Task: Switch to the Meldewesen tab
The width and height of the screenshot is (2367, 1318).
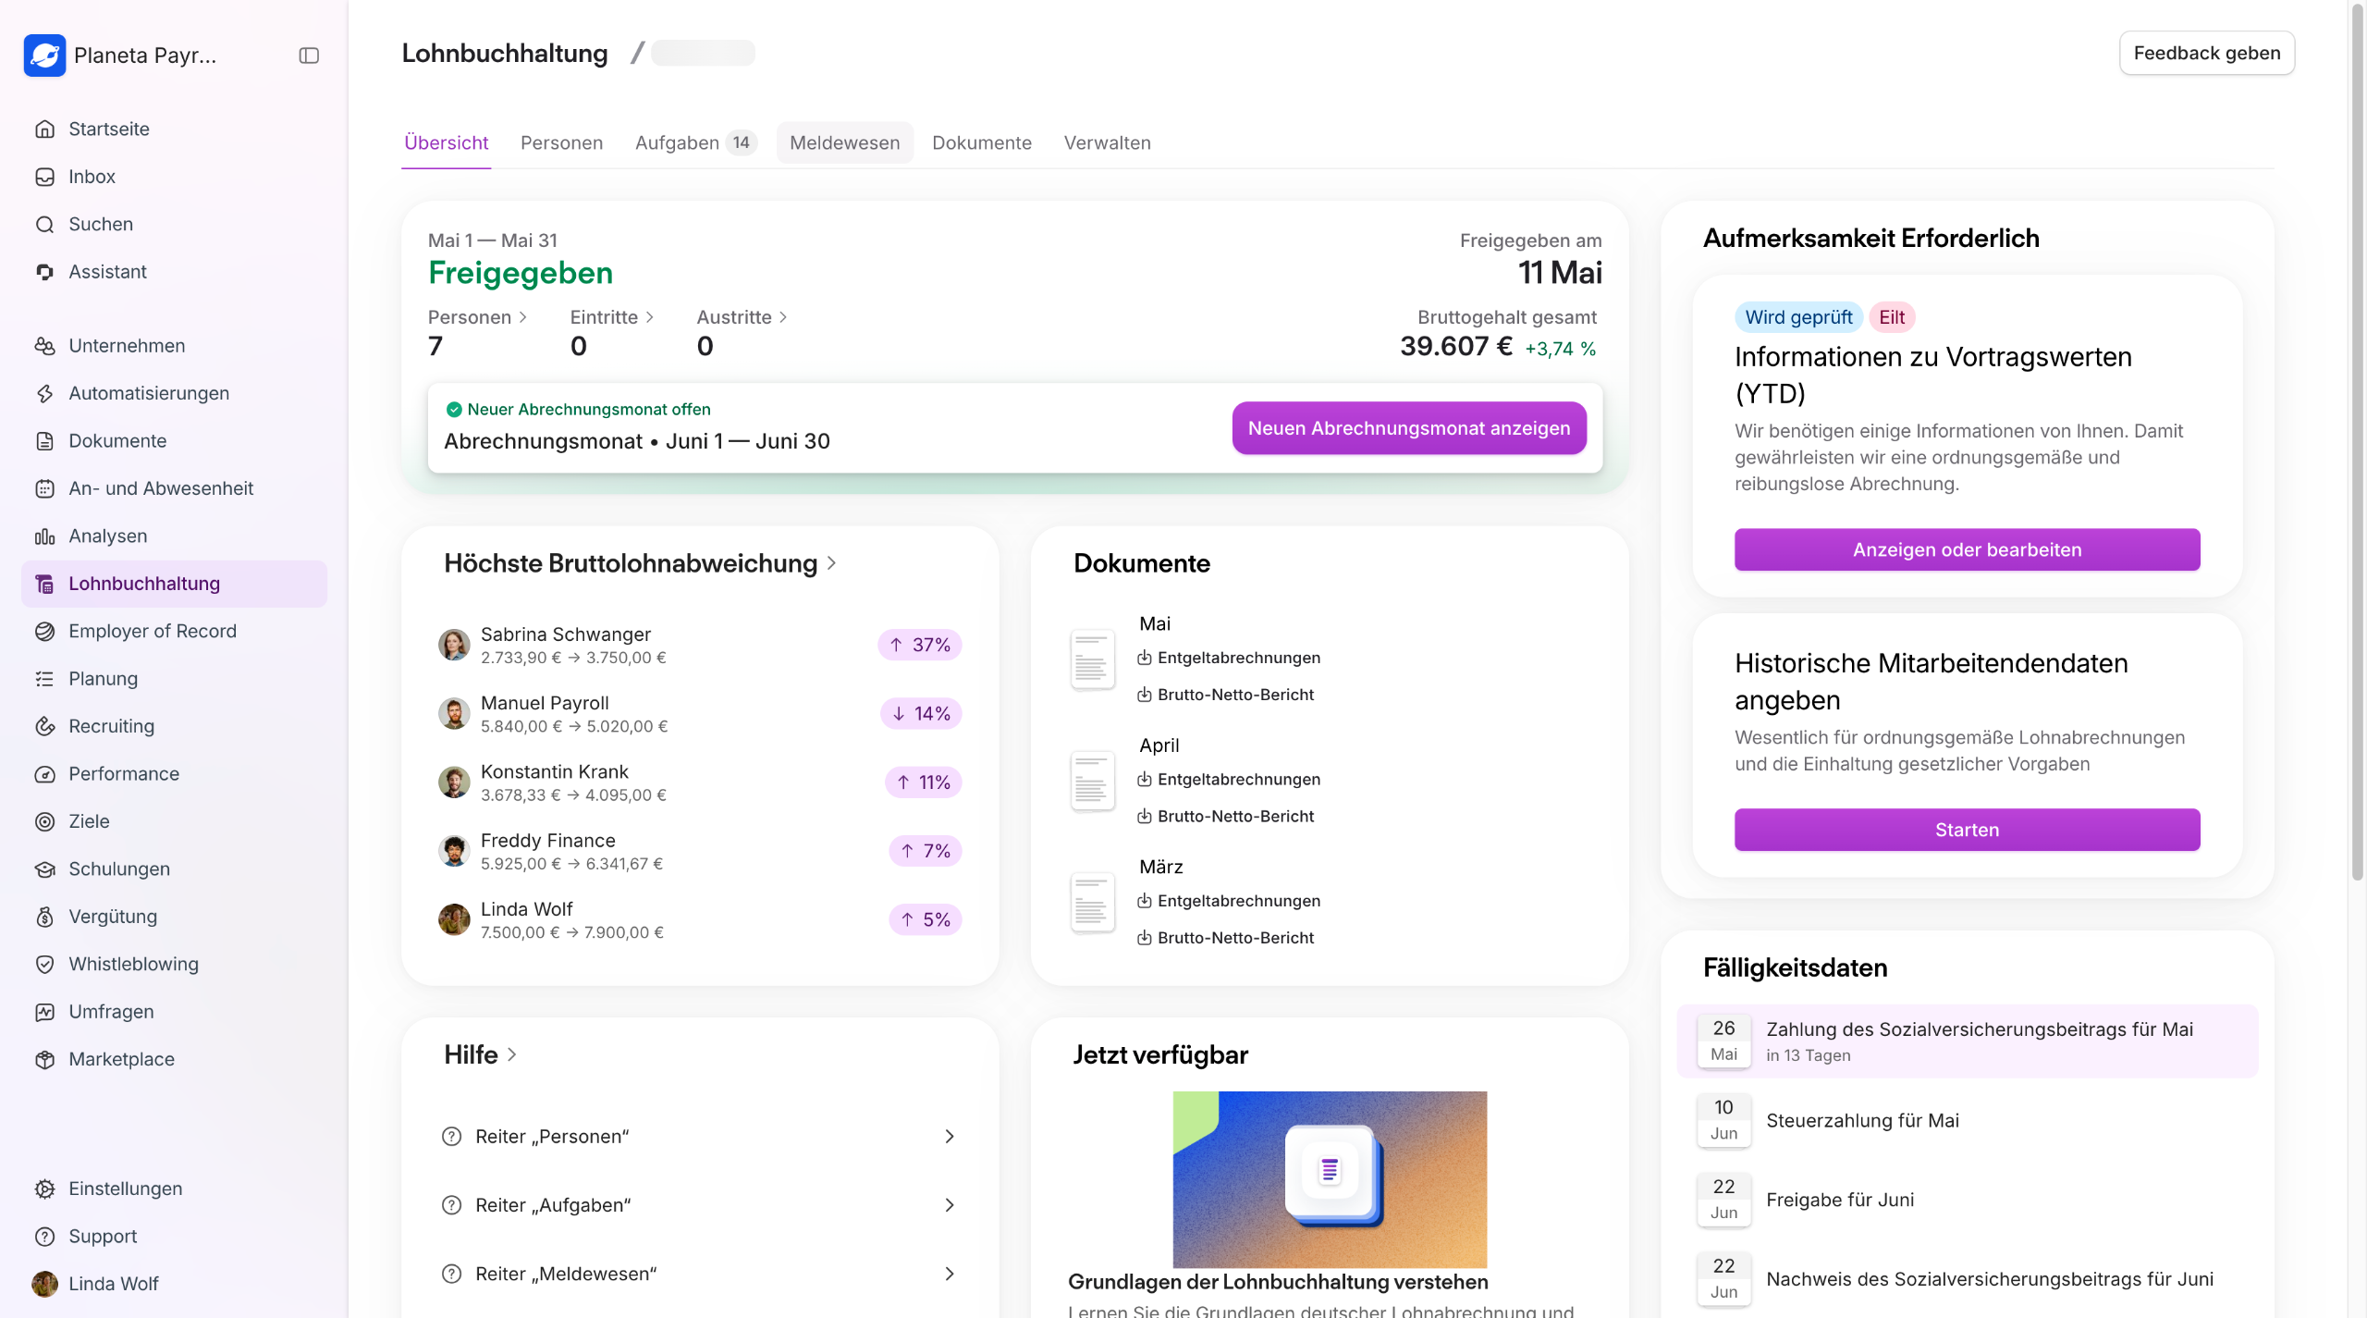Action: pos(844,142)
